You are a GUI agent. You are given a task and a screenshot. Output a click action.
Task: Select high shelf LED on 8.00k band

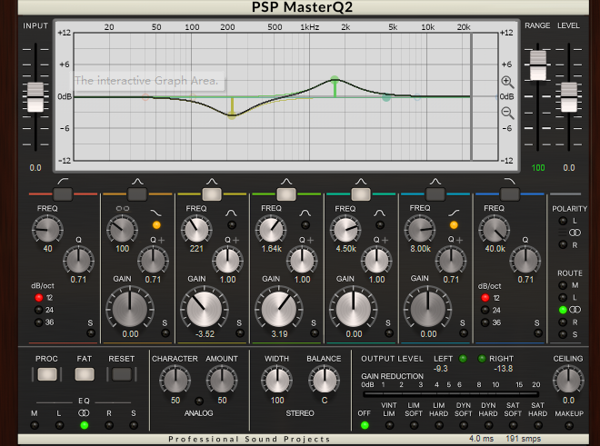pos(454,225)
